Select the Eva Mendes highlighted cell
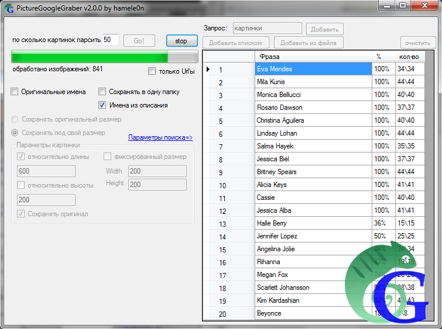 (314, 70)
